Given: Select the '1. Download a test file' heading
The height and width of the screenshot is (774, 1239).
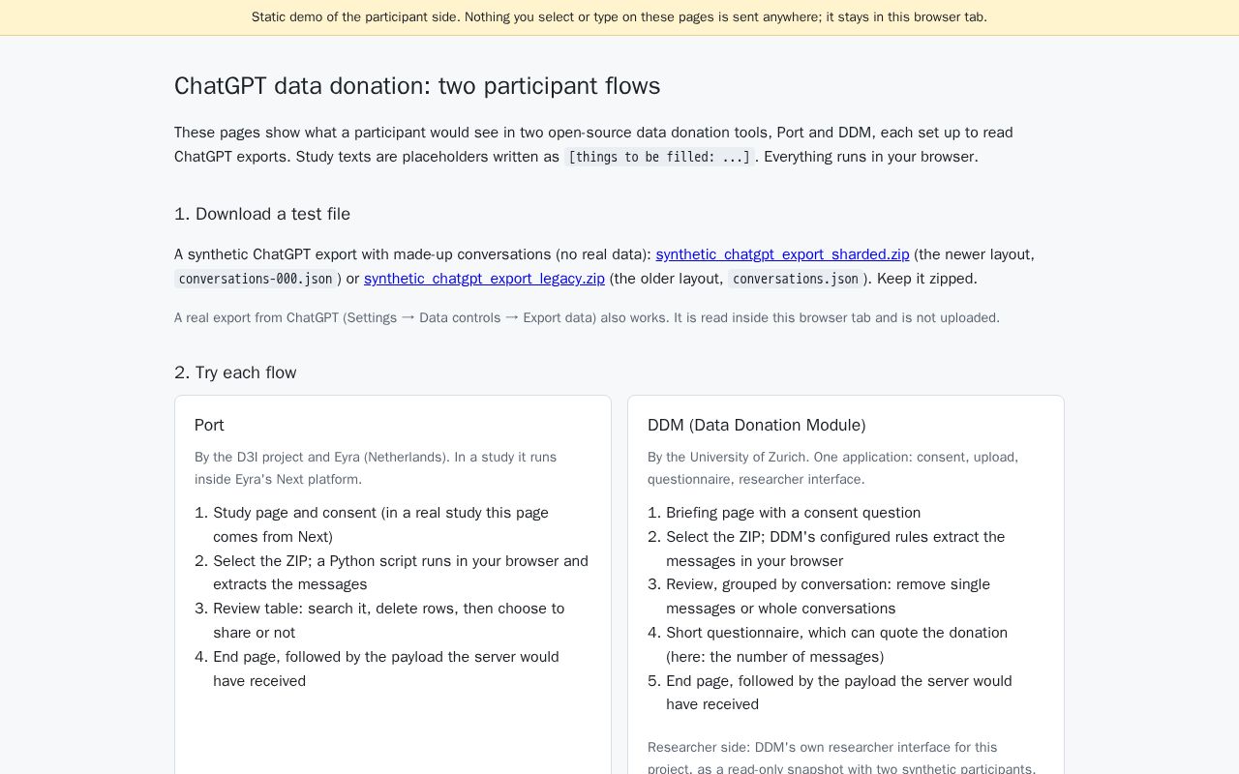Looking at the screenshot, I should (x=262, y=214).
